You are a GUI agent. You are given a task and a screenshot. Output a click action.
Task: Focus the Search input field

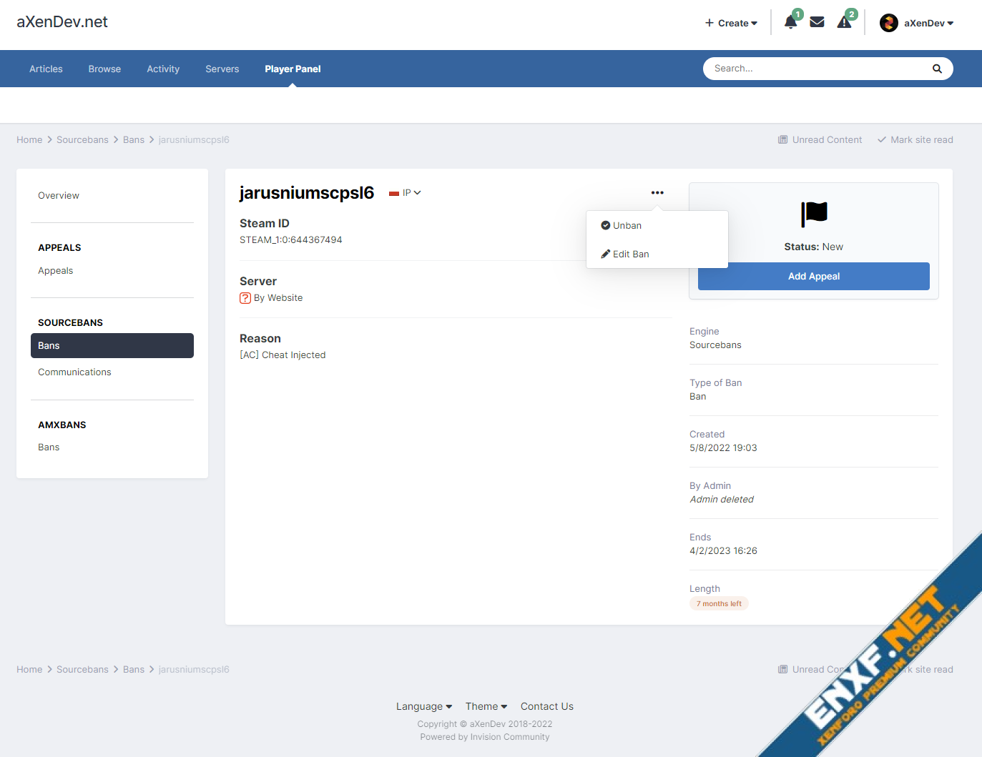coord(815,69)
